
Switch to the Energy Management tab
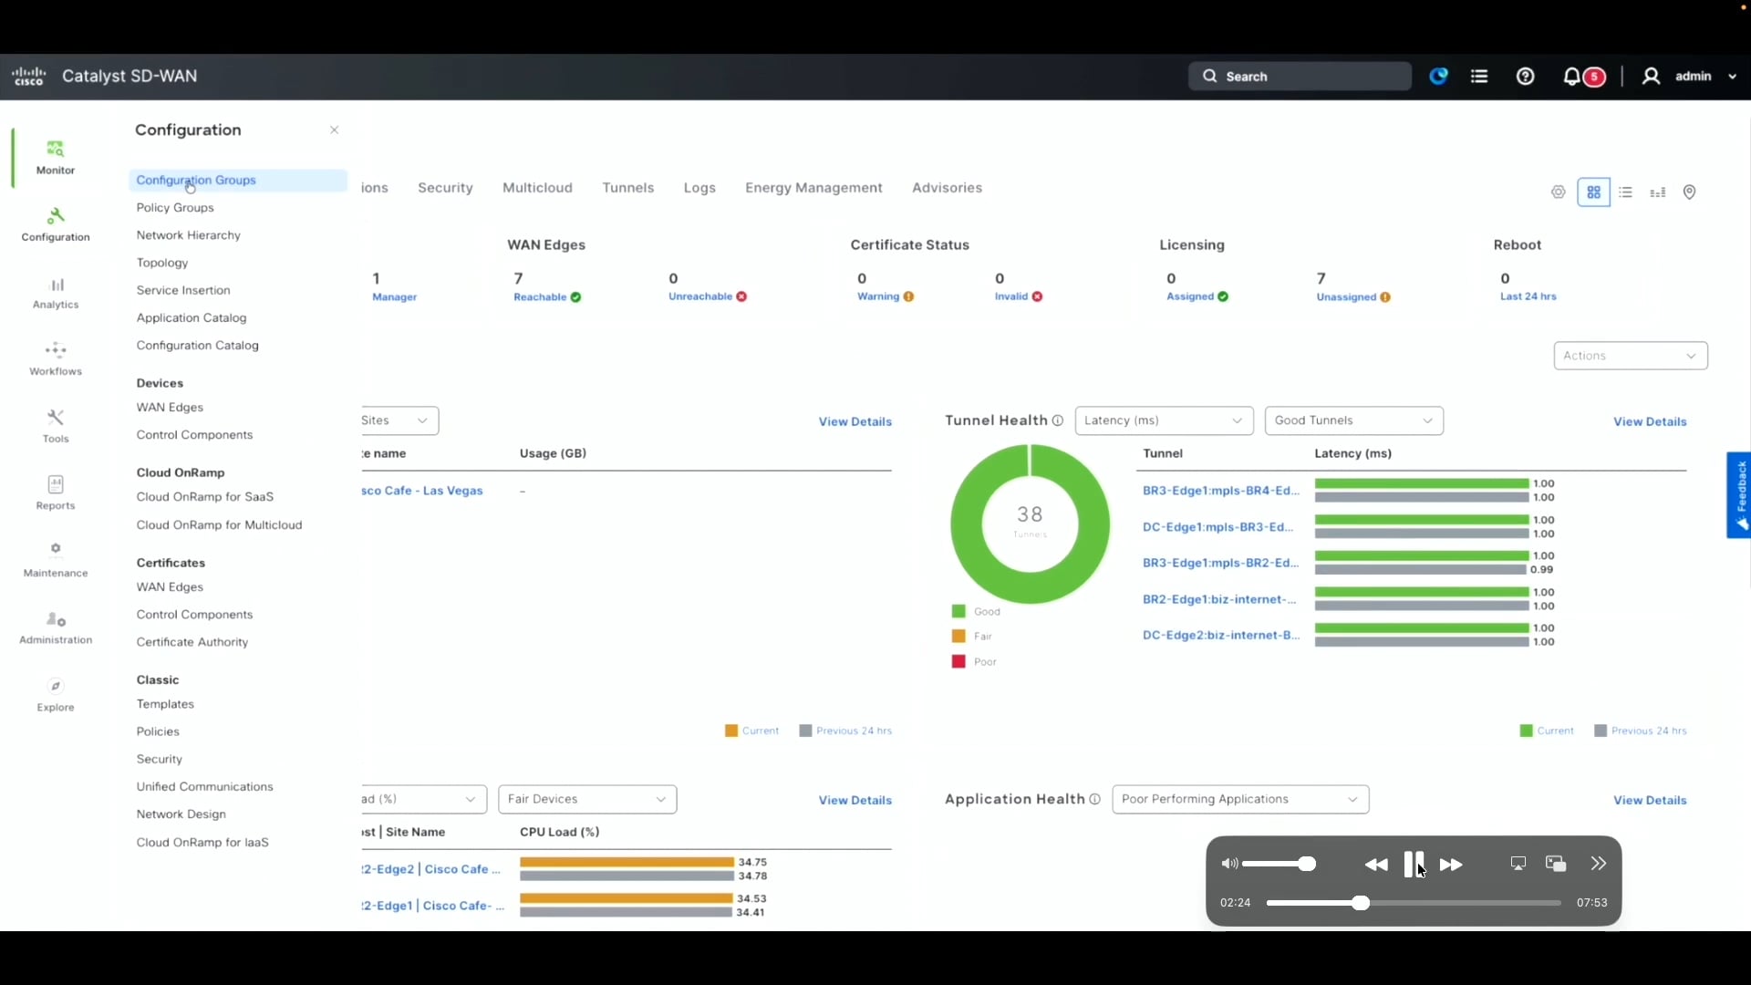(x=813, y=188)
